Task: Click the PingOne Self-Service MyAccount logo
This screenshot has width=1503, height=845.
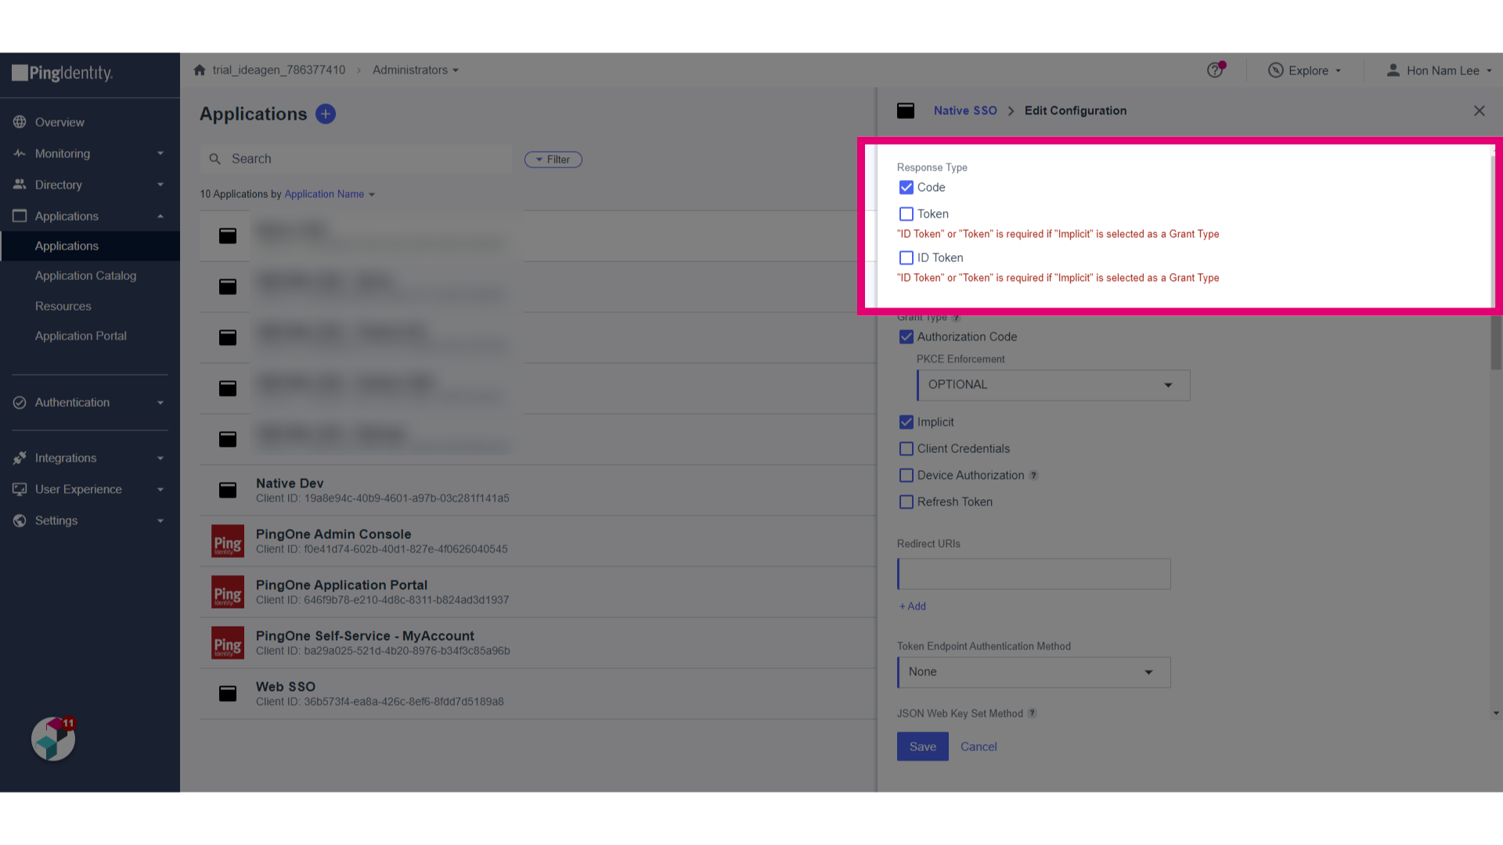Action: click(228, 643)
